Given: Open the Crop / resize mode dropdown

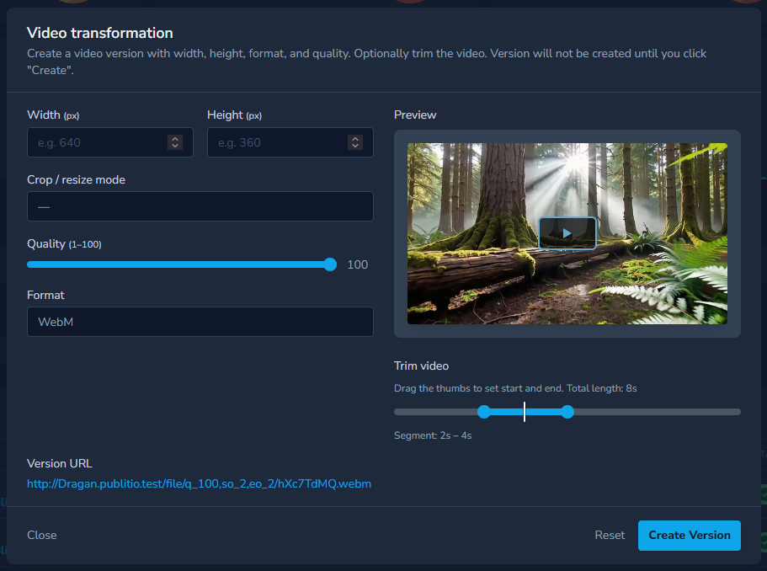Looking at the screenshot, I should tap(200, 206).
